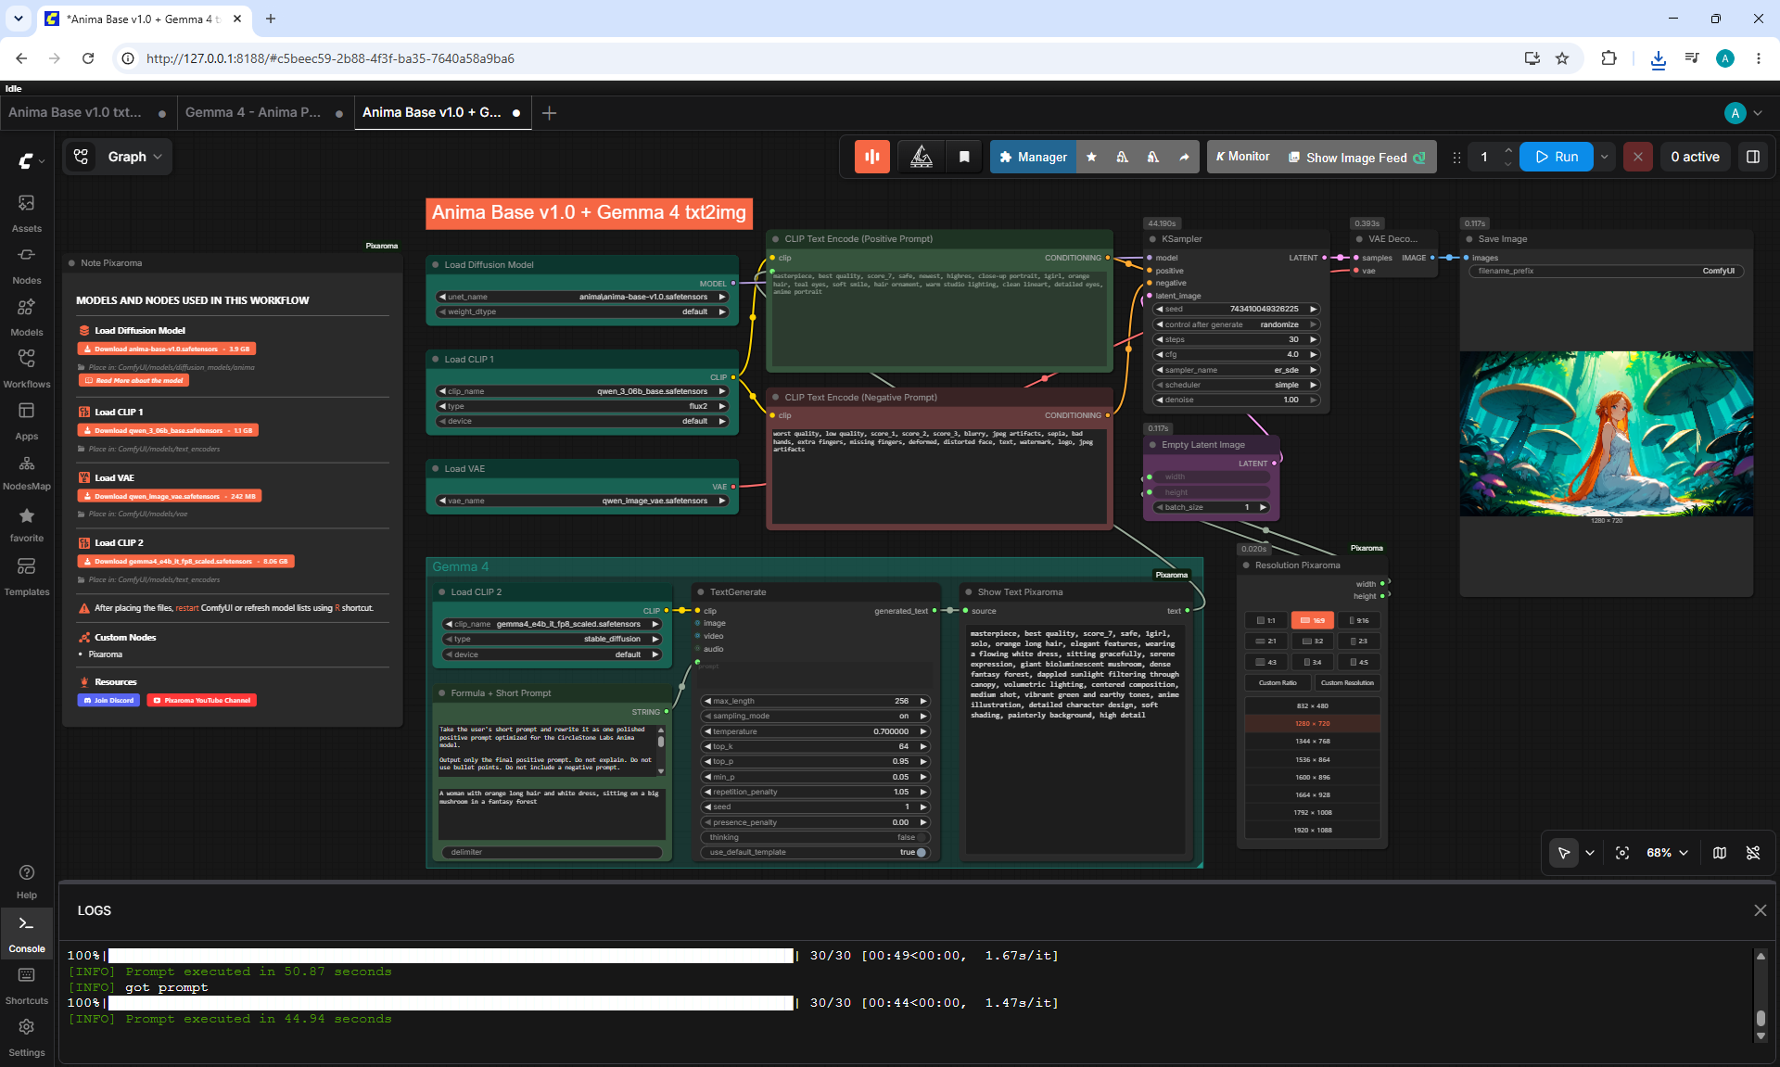Click the blue Run button
Screen dimensions: 1780x1067
tap(1557, 157)
